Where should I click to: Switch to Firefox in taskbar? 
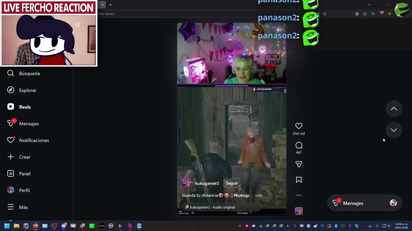[35, 226]
